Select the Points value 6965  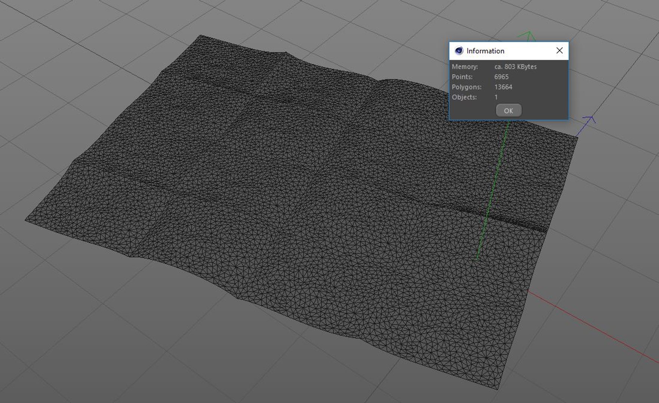pyautogui.click(x=501, y=77)
